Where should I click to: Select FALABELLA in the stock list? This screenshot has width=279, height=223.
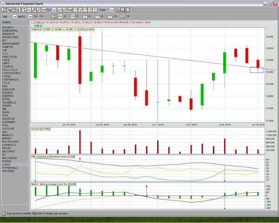tap(9, 102)
